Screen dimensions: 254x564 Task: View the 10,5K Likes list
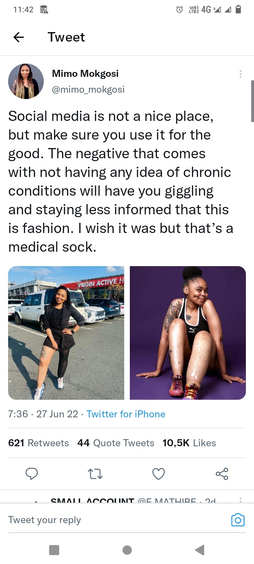189,443
